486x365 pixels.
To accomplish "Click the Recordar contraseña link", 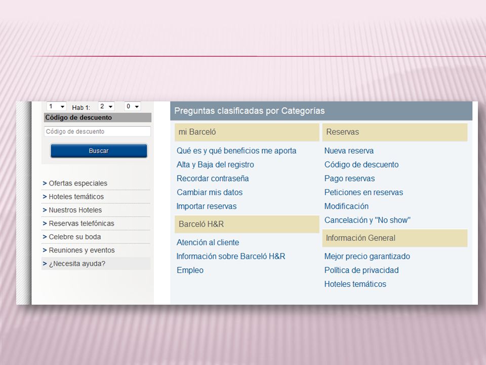I will click(213, 178).
